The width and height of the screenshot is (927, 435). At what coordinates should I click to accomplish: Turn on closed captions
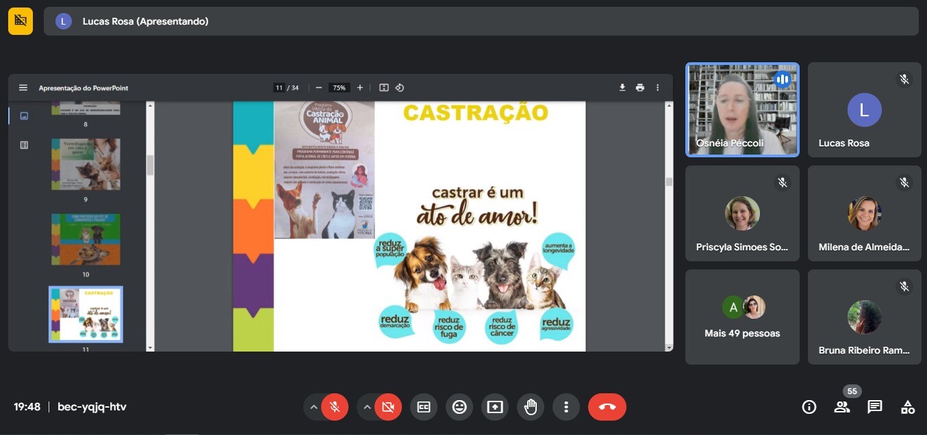(424, 407)
